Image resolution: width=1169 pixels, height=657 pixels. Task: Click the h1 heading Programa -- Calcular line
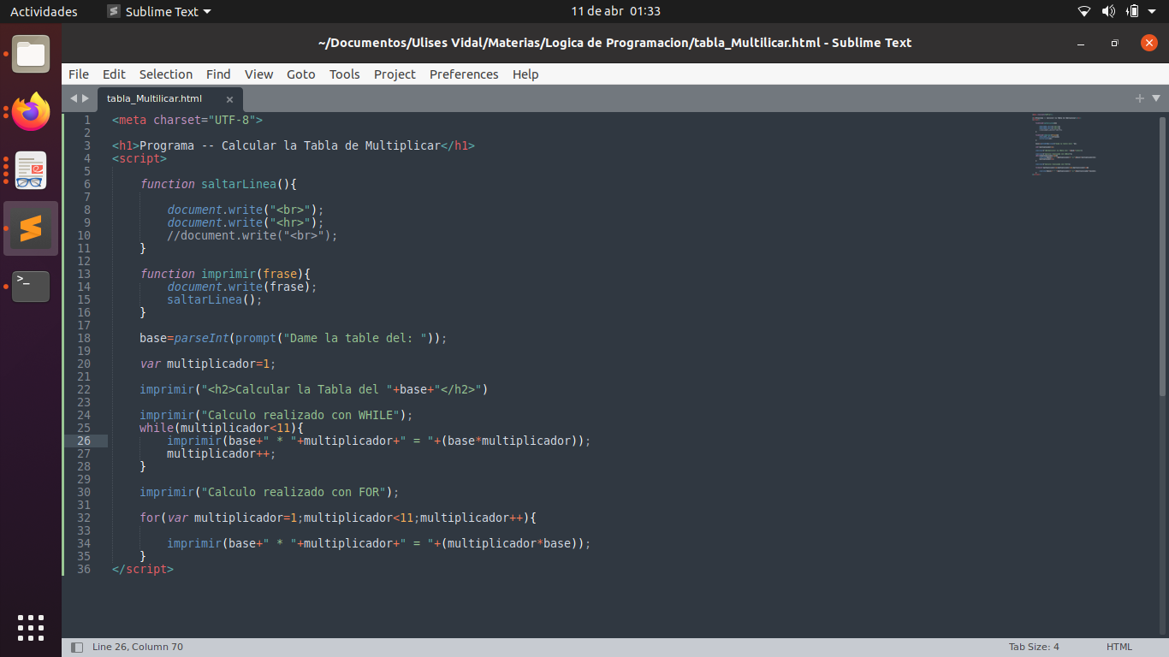coord(294,145)
